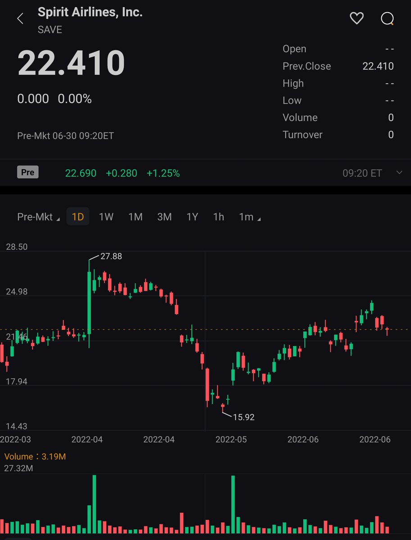Click the 2022-03 date axis label

pos(15,439)
